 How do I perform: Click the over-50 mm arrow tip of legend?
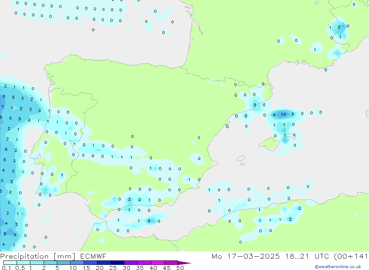(x=185, y=263)
